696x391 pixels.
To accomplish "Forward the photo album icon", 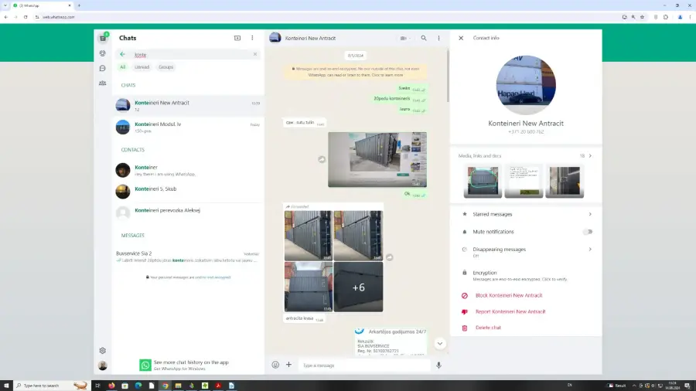I will point(389,257).
